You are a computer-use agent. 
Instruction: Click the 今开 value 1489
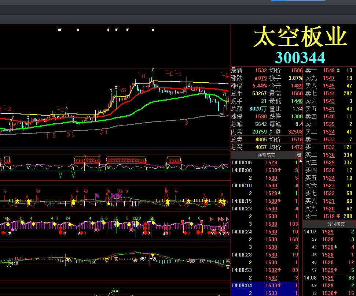point(297,86)
